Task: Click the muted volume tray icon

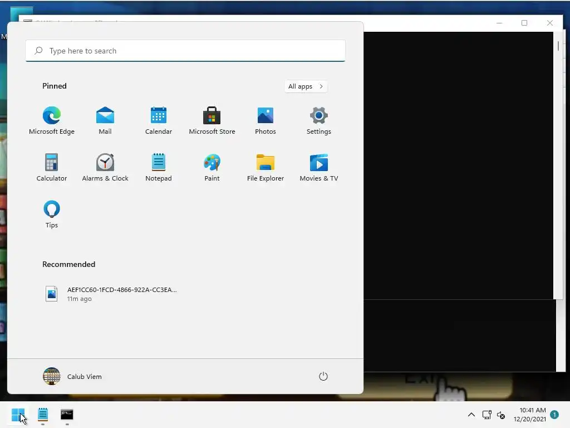Action: point(501,415)
